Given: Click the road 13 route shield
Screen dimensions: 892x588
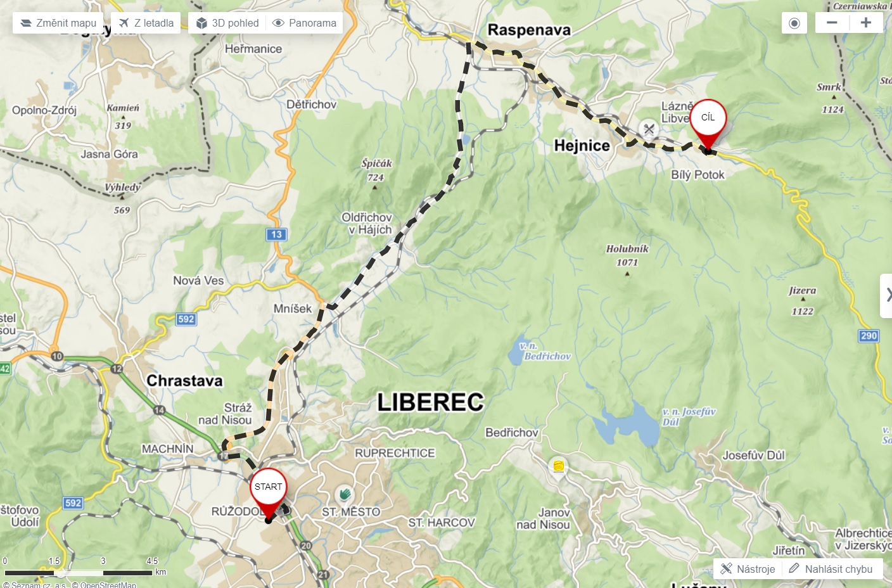Looking at the screenshot, I should pos(276,234).
